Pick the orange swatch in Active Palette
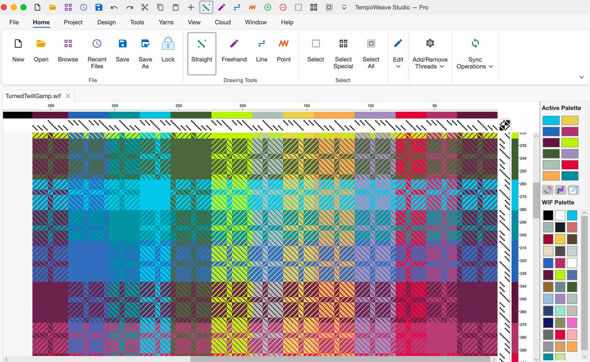Image resolution: width=590 pixels, height=362 pixels. (x=551, y=176)
